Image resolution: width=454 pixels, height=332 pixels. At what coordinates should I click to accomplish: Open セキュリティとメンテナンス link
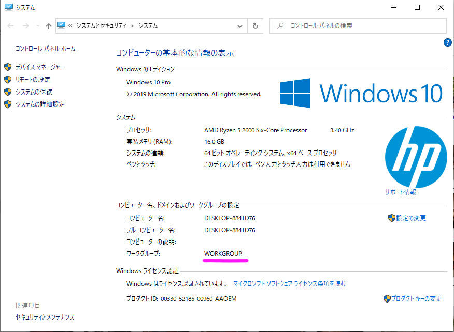click(45, 318)
